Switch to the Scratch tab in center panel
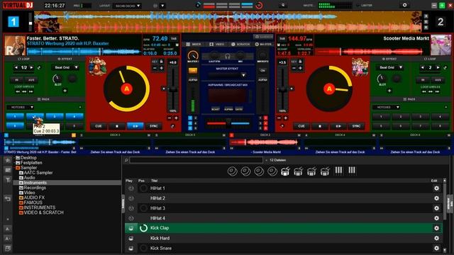The height and width of the screenshot is (255, 454). [x=240, y=44]
